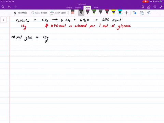Open the settings gear icon

[x=155, y=7]
